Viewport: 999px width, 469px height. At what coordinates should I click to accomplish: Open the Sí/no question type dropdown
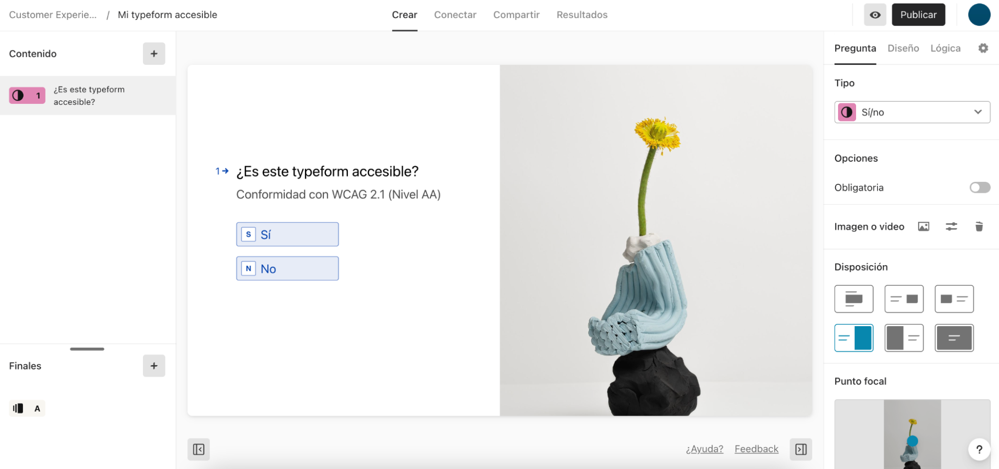(912, 112)
